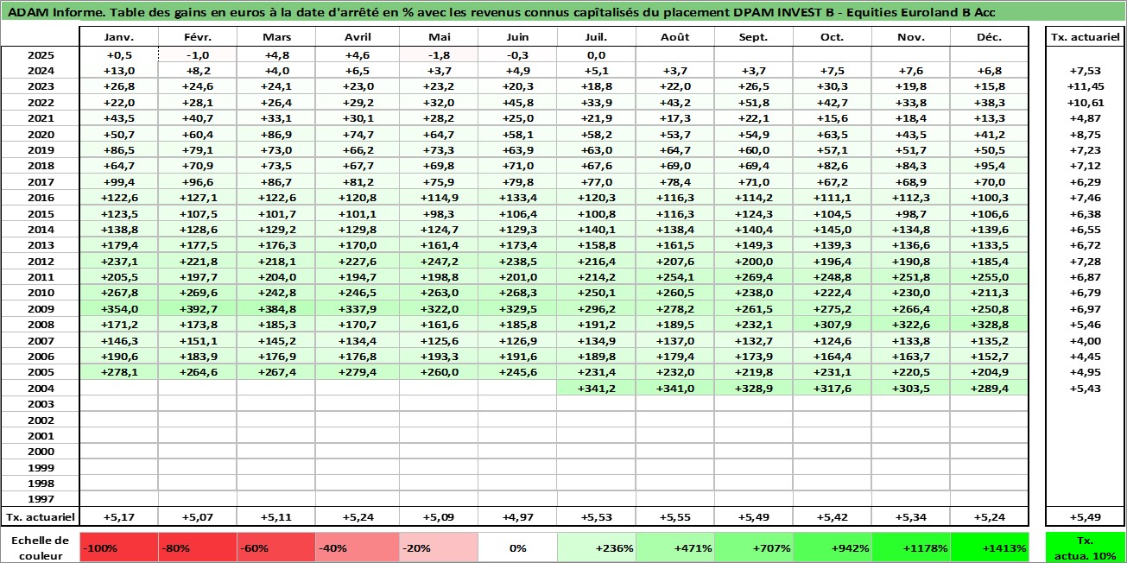Click the cell showing +392,7
The height and width of the screenshot is (563, 1127).
[x=198, y=309]
